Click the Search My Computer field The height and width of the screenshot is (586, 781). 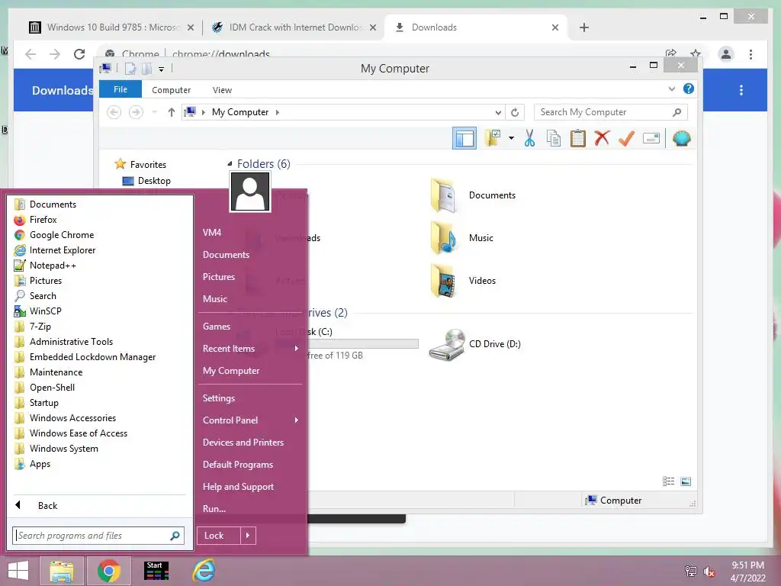pos(610,112)
